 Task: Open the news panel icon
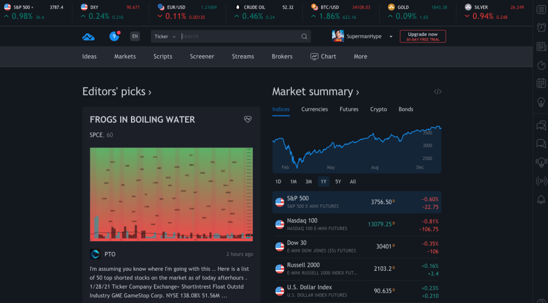541,46
